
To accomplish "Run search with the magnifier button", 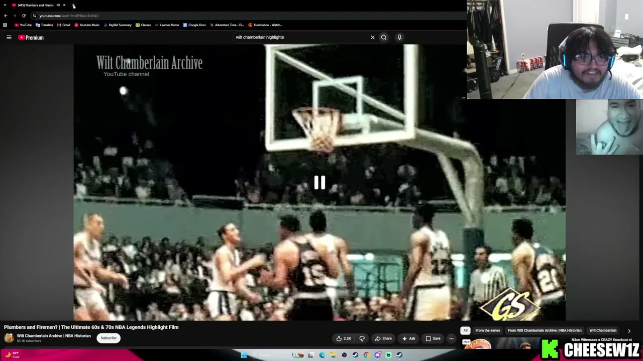I will point(384,37).
